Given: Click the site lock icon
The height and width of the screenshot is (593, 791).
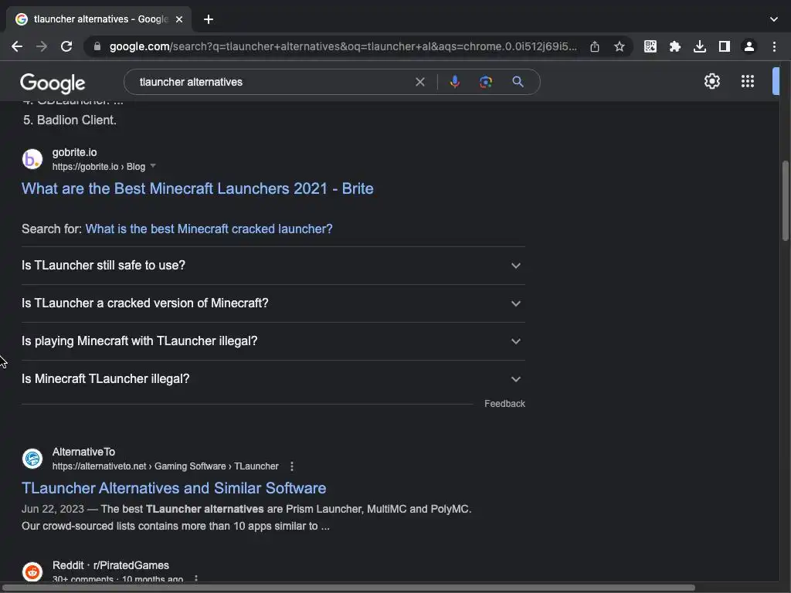Looking at the screenshot, I should [97, 46].
